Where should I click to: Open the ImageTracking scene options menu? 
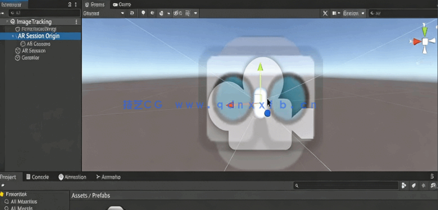(76, 22)
